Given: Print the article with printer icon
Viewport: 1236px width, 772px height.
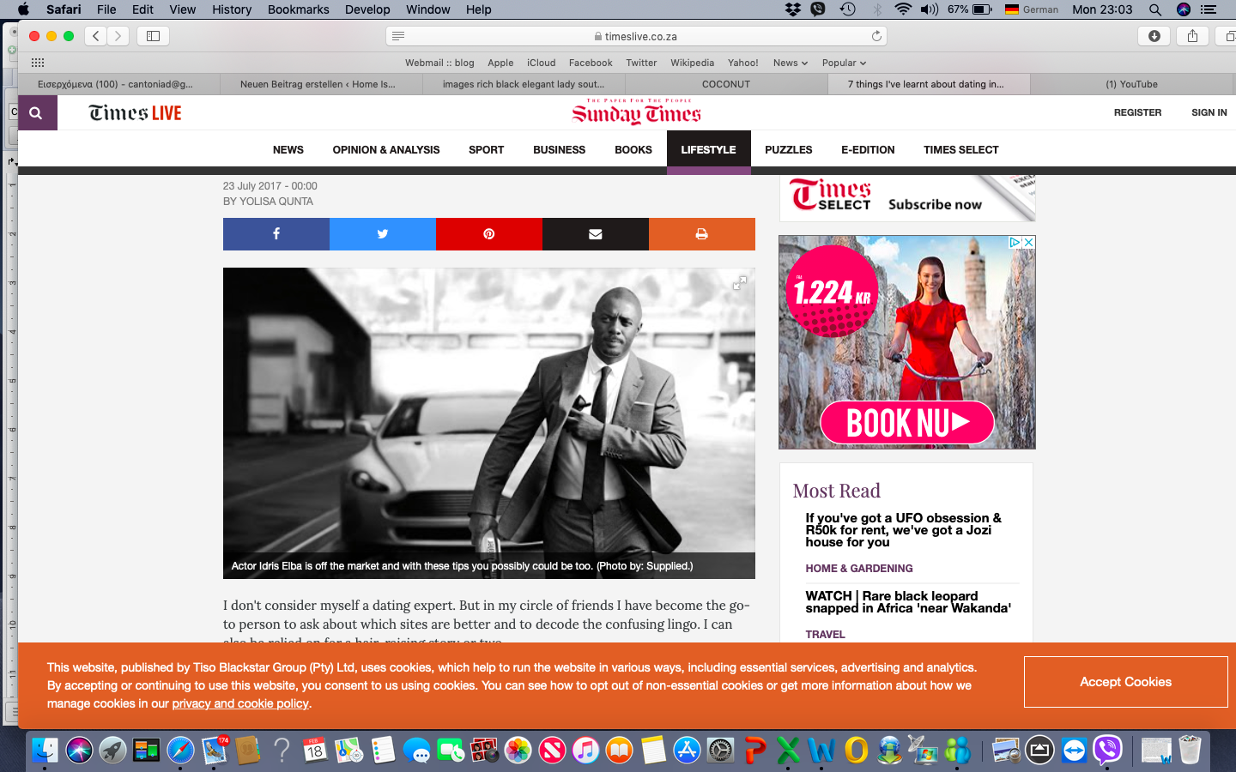Looking at the screenshot, I should point(702,234).
